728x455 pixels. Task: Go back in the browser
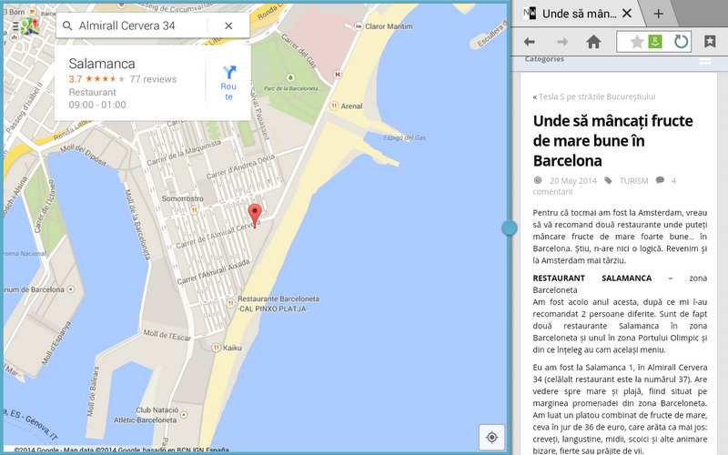(530, 42)
